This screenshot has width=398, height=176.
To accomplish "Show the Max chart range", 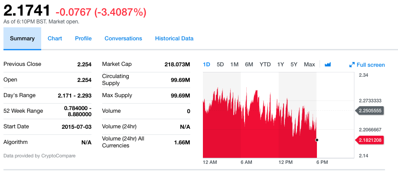I will click(310, 65).
